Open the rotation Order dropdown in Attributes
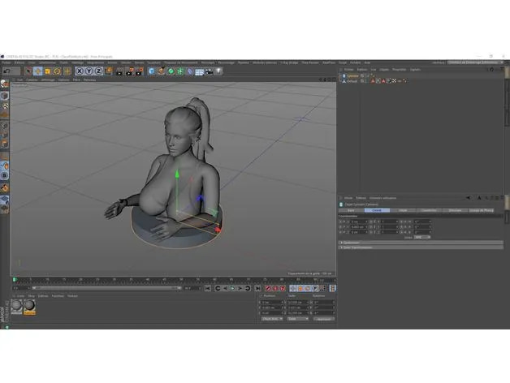This screenshot has width=510, height=383. [422, 237]
